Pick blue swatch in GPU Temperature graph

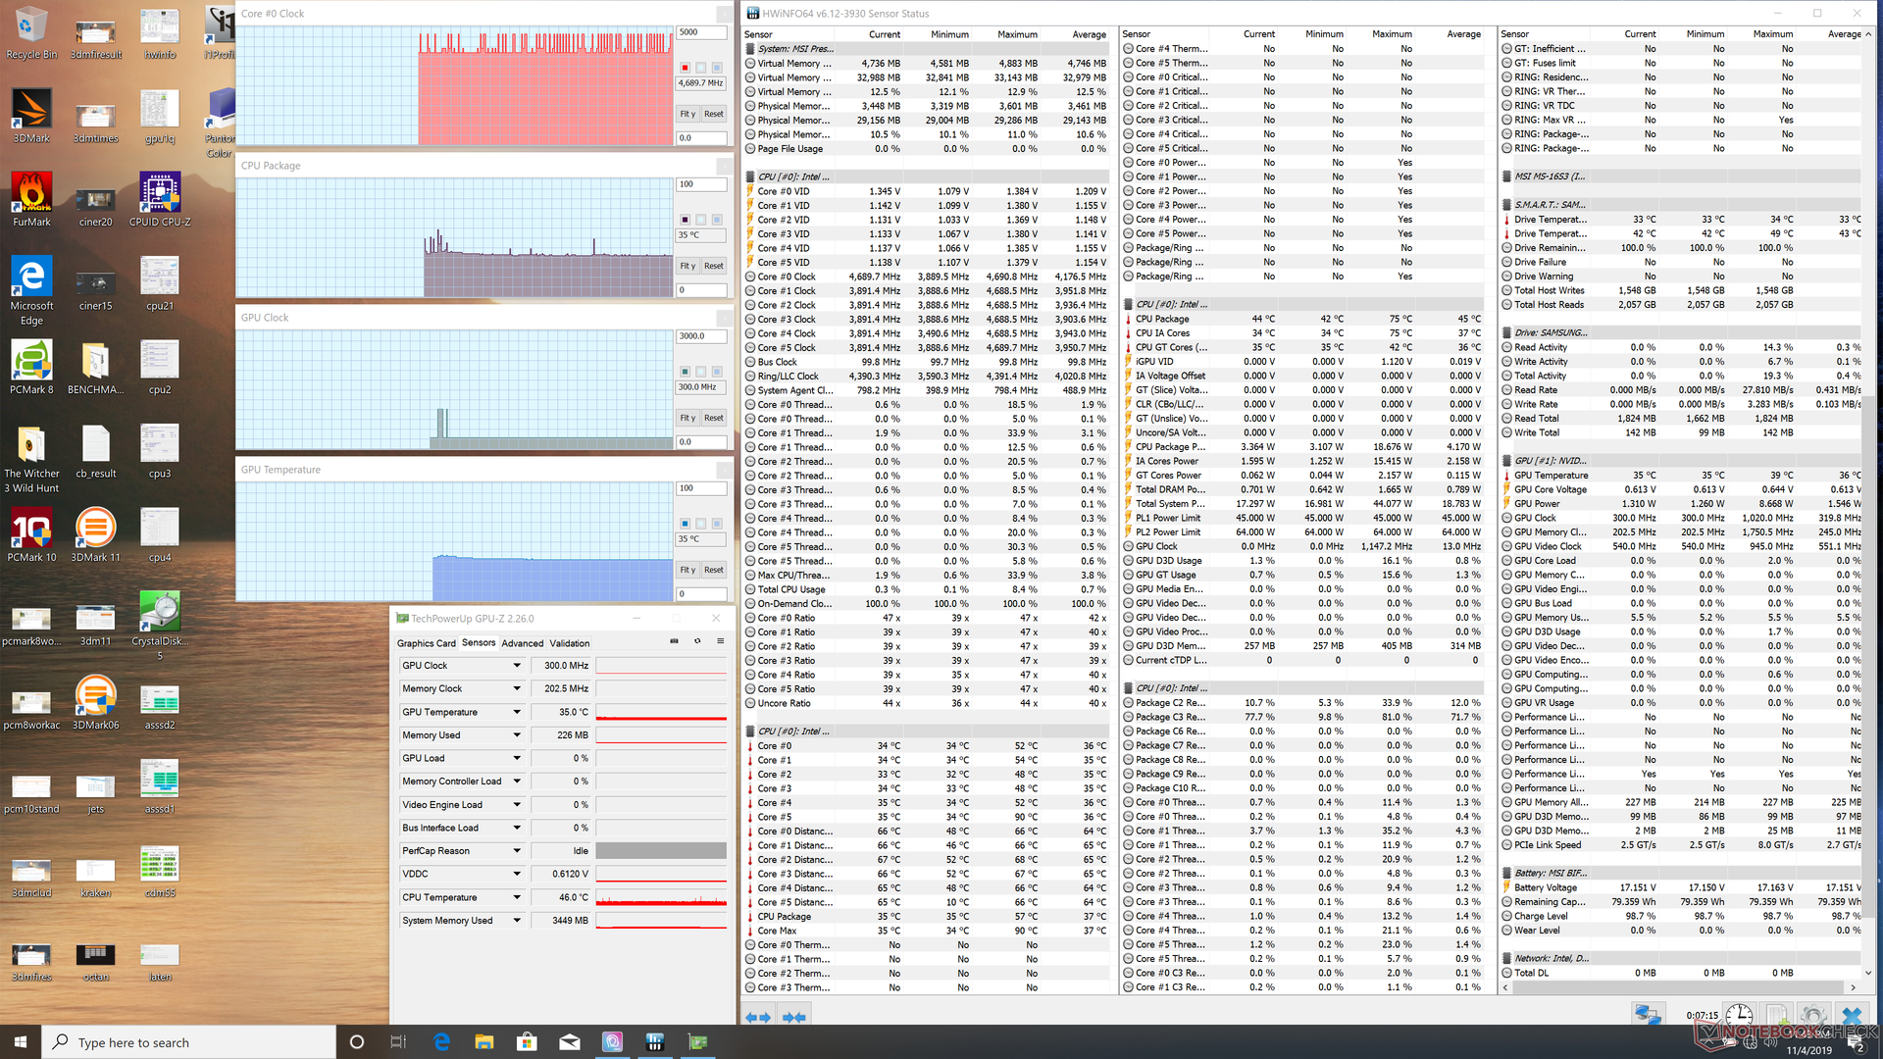685,524
